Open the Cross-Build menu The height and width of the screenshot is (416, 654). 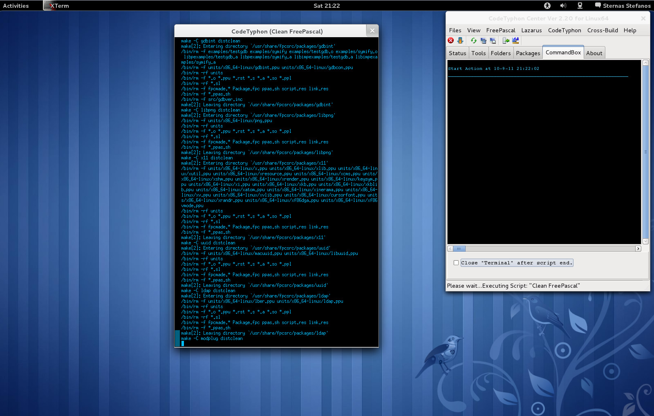(602, 30)
